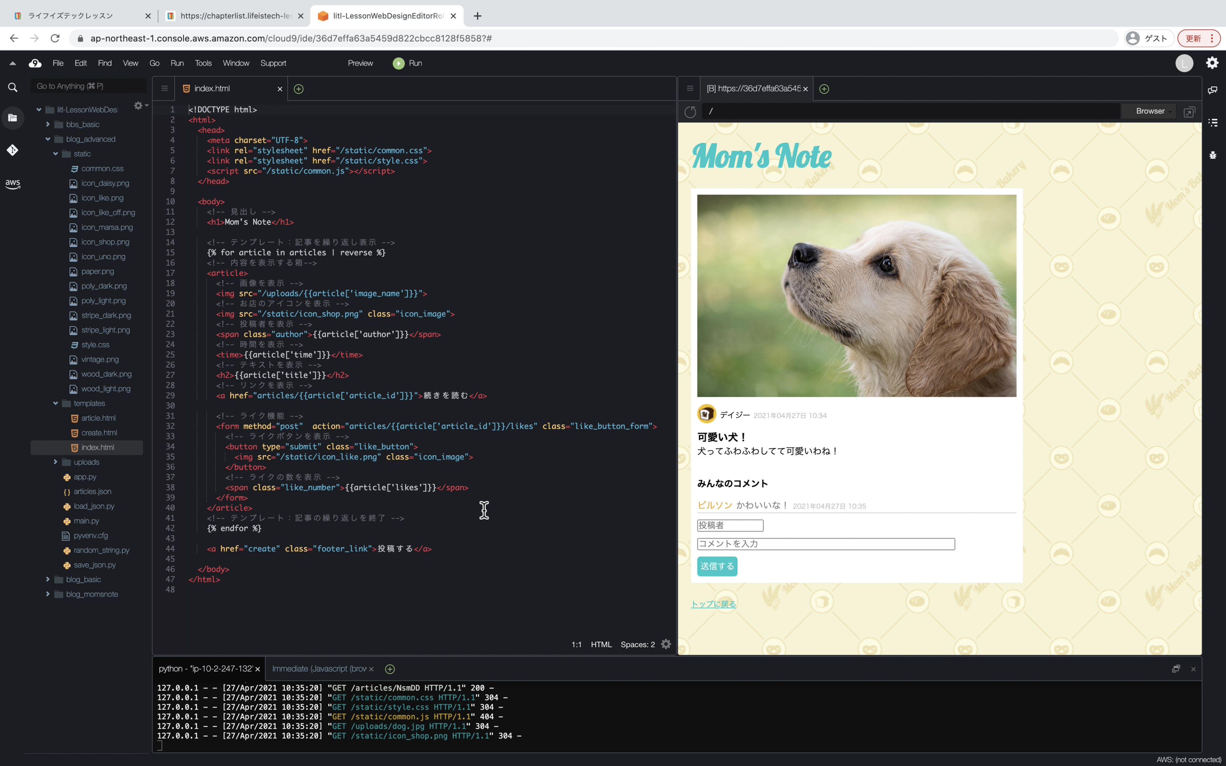Reload the Chrome browser page
This screenshot has height=766, width=1226.
(x=55, y=39)
